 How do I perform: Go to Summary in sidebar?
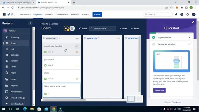16,37
